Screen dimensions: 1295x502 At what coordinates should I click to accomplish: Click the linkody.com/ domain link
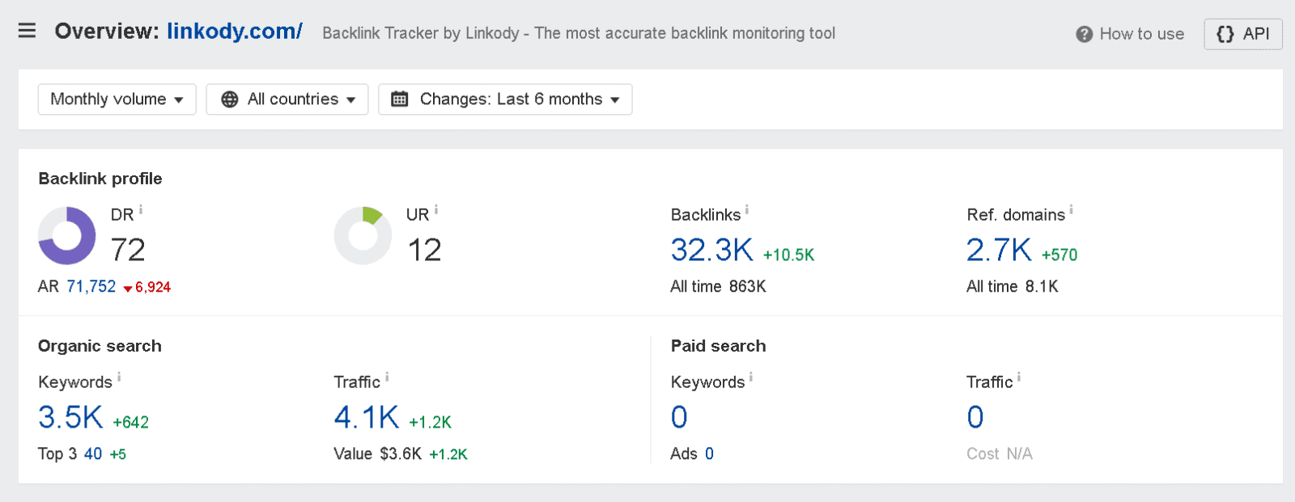pos(235,31)
